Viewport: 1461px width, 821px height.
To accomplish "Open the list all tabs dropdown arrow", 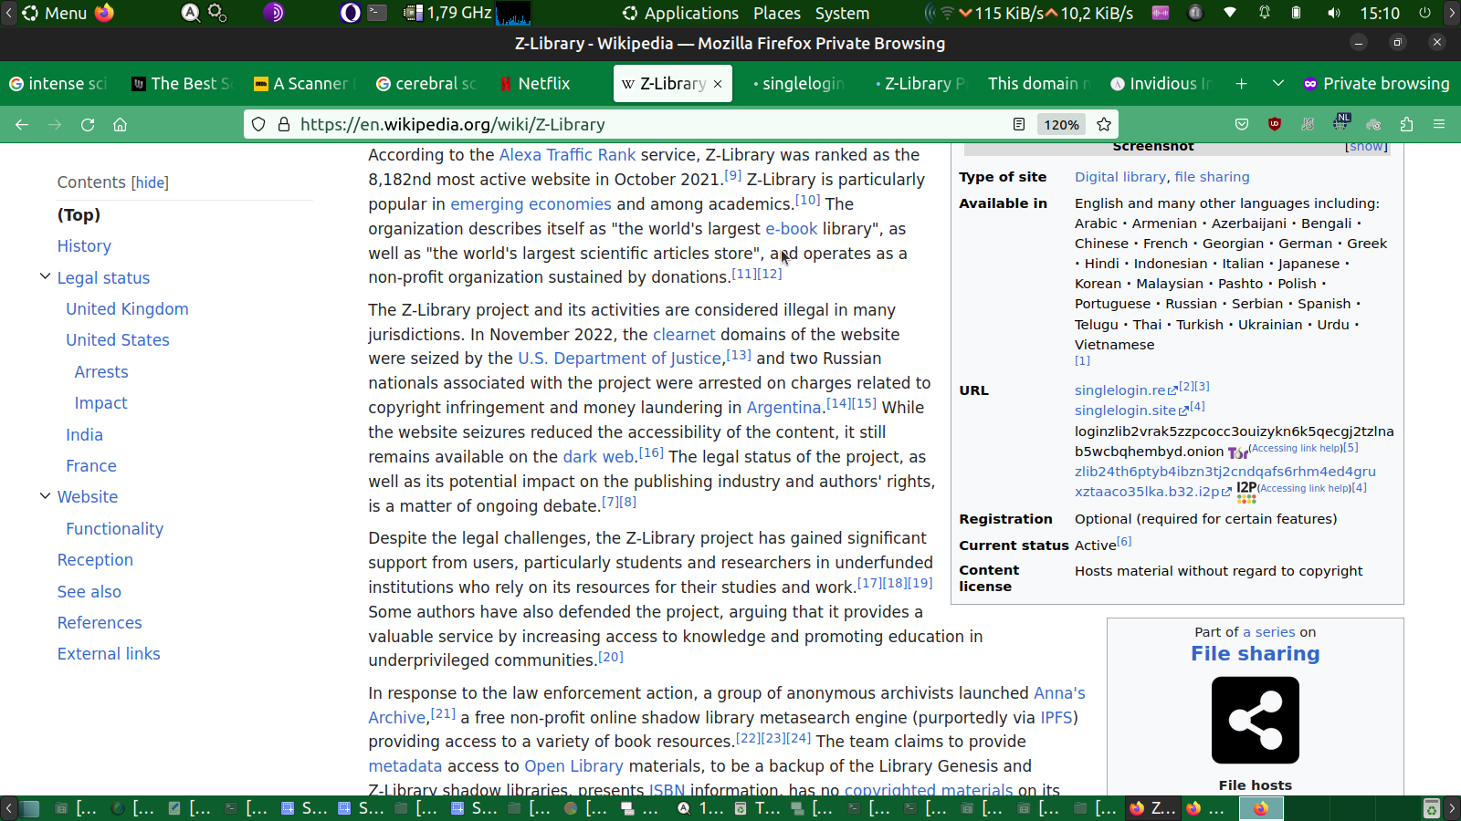I will pyautogui.click(x=1278, y=84).
